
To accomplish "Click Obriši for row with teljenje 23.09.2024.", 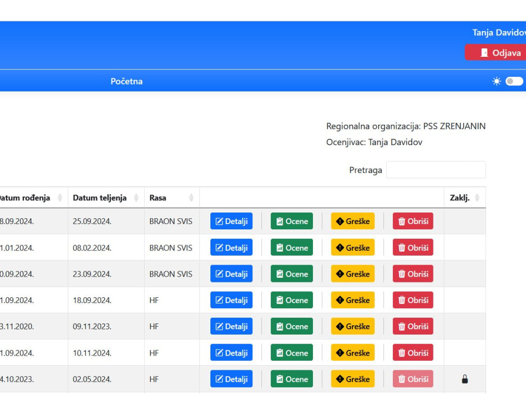I will pyautogui.click(x=413, y=274).
